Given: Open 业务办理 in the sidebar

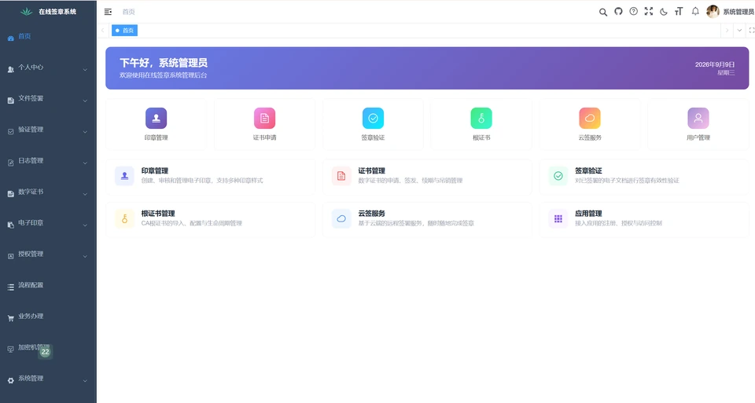Looking at the screenshot, I should tap(48, 317).
